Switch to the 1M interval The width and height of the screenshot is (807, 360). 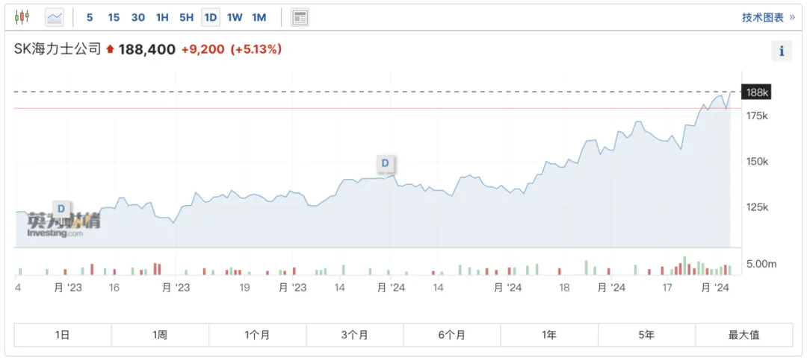[x=259, y=17]
